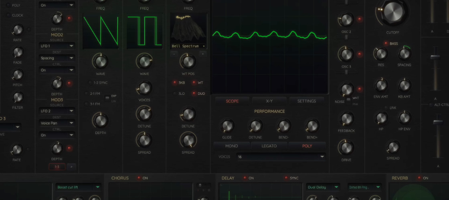The image size is (449, 200).
Task: Click the 1-3 mod page button
Action: (57, 166)
